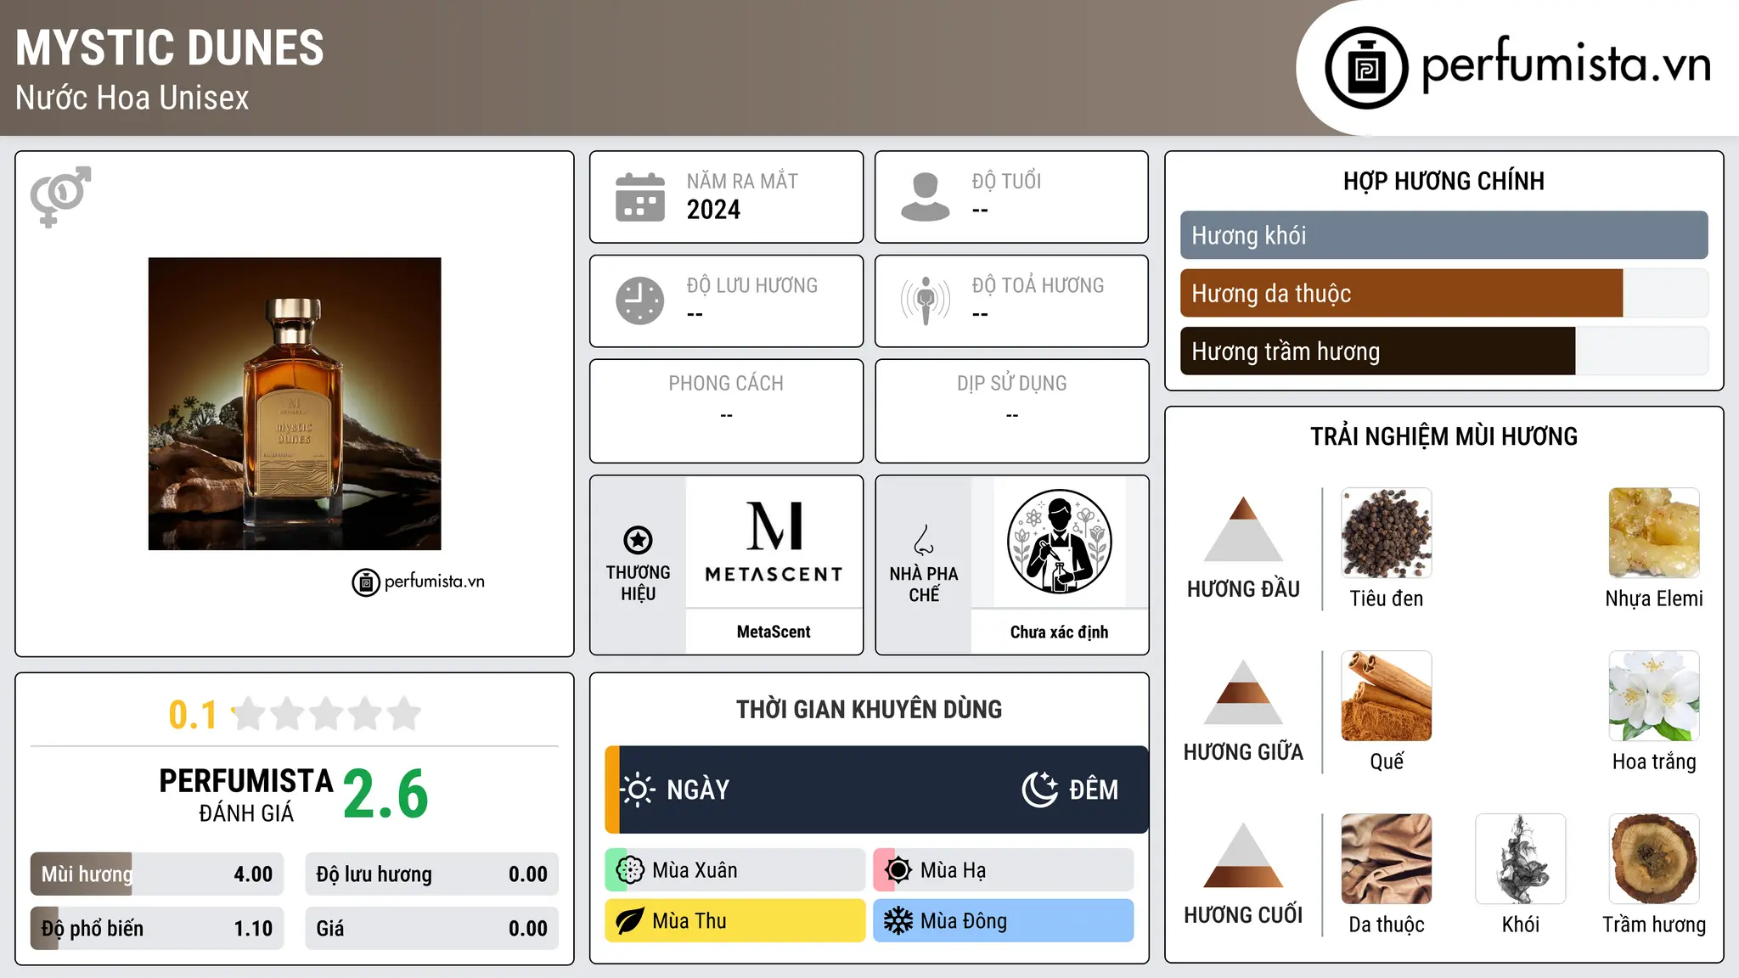Viewport: 1739px width, 978px height.
Task: Click the calendar icon beside Năm ra mắt
Action: pyautogui.click(x=640, y=197)
